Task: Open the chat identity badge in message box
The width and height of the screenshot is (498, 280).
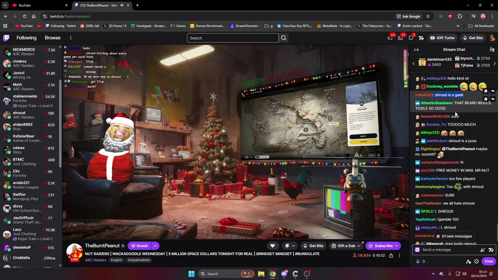Action: pos(417,250)
